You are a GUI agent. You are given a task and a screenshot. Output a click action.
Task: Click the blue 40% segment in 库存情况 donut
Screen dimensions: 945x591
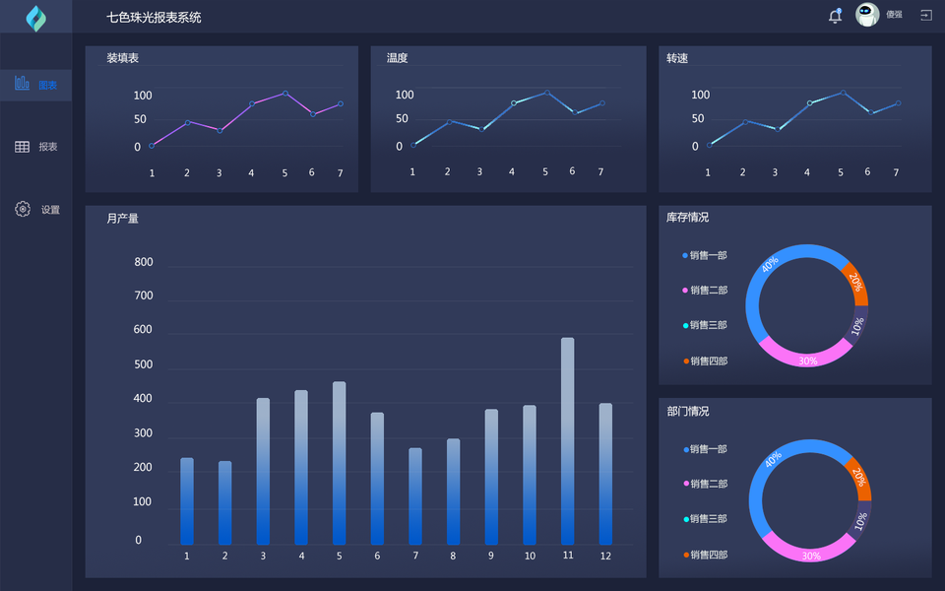pos(770,264)
